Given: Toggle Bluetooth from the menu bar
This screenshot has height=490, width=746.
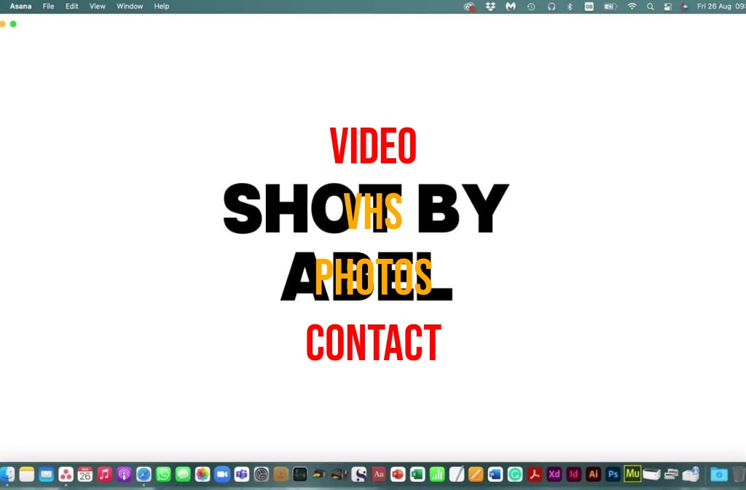Looking at the screenshot, I should tap(570, 7).
